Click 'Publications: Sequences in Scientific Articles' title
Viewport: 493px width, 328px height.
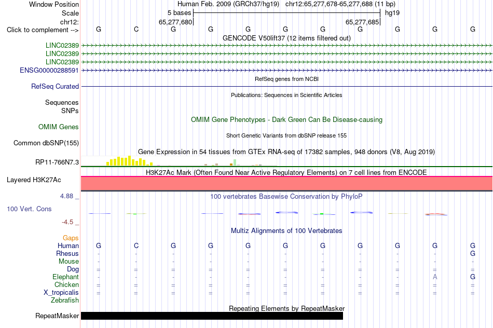[286, 95]
